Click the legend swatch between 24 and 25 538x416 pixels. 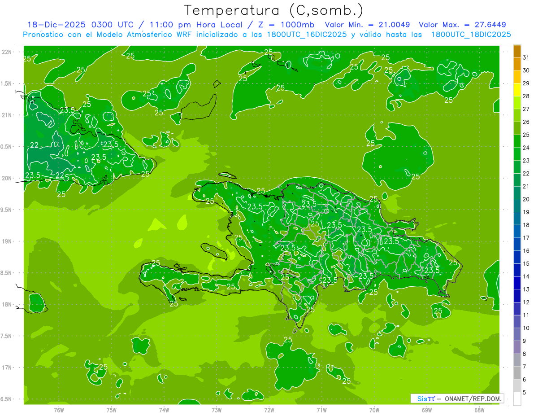517,141
